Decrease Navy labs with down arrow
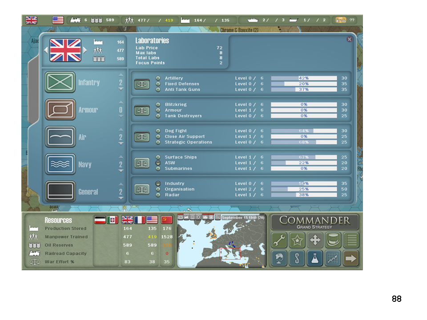 tap(121, 171)
